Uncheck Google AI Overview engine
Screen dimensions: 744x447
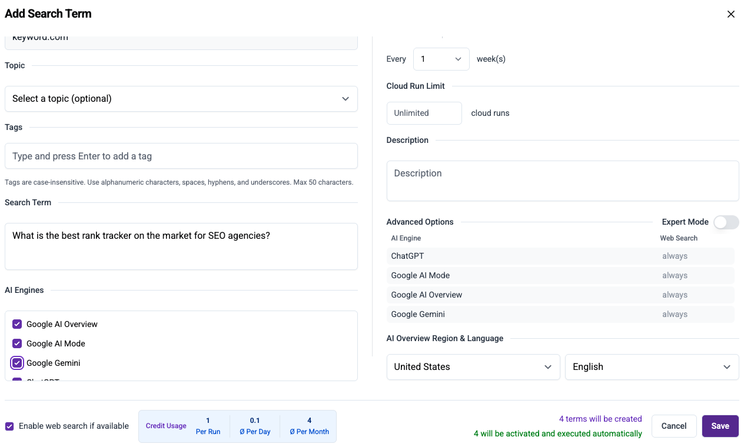[x=17, y=324]
